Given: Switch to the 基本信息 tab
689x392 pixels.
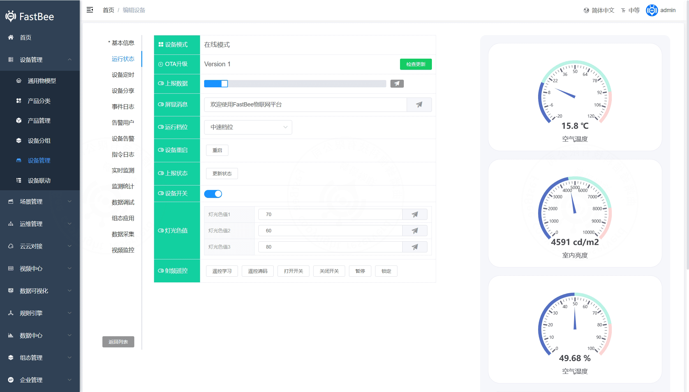Looking at the screenshot, I should pos(121,43).
